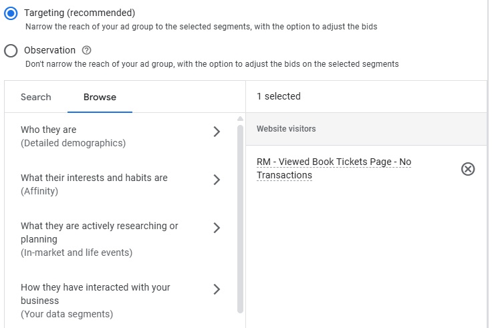The image size is (492, 328).
Task: Click the scroll up arrow of category list
Action: coord(240,118)
